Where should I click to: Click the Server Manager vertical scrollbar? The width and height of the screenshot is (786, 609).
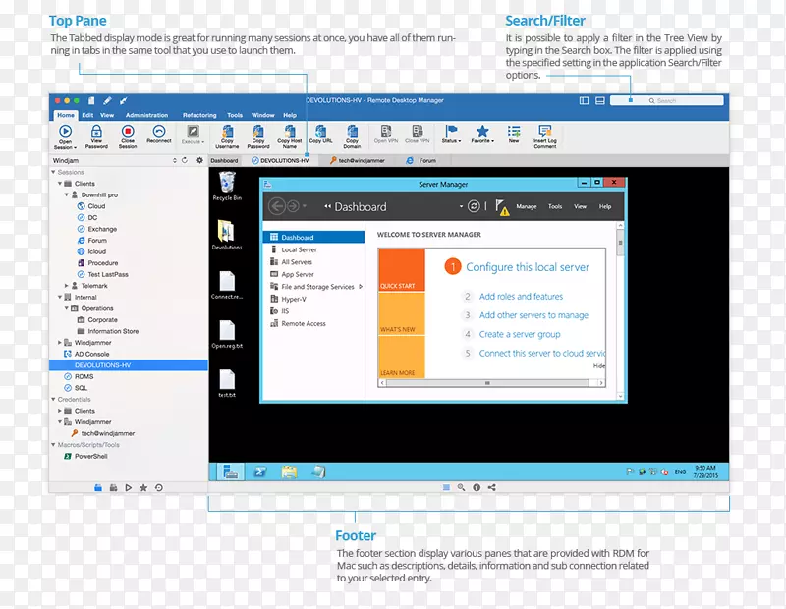pyautogui.click(x=619, y=295)
